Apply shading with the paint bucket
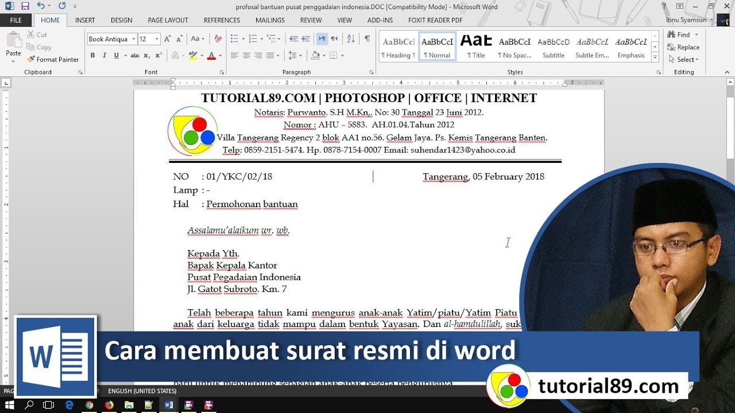This screenshot has width=735, height=413. click(315, 56)
